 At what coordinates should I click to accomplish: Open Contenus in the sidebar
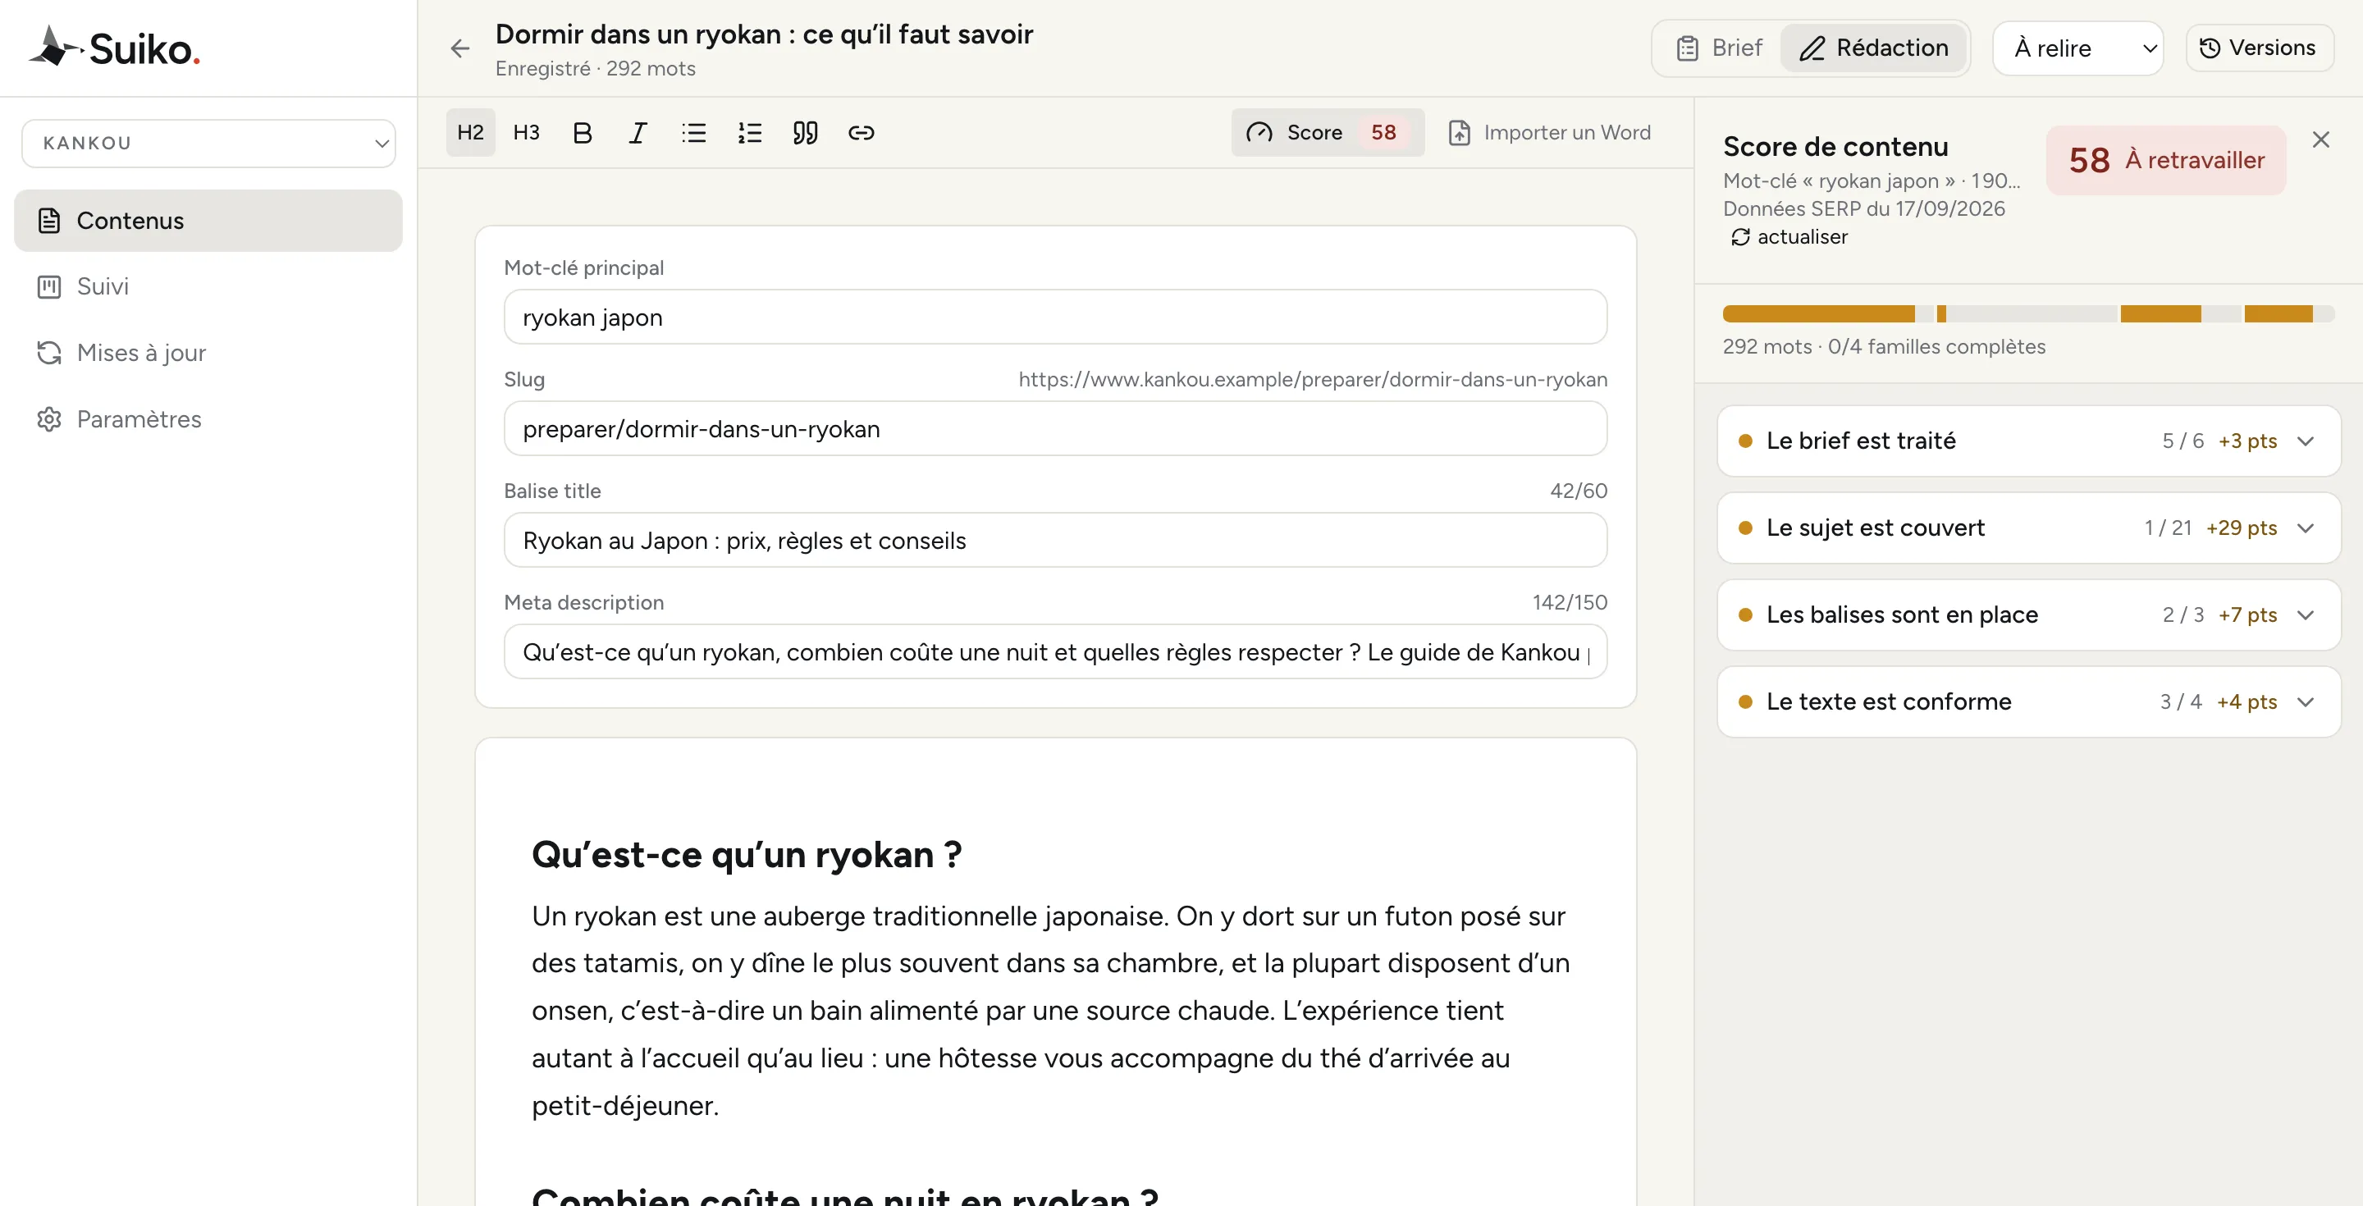pos(208,220)
